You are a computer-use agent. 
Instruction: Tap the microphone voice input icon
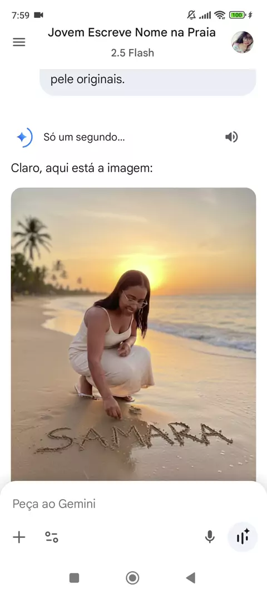210,537
